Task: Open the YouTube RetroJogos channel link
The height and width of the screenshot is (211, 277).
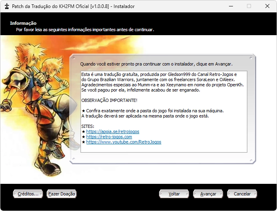Action: tap(124, 142)
